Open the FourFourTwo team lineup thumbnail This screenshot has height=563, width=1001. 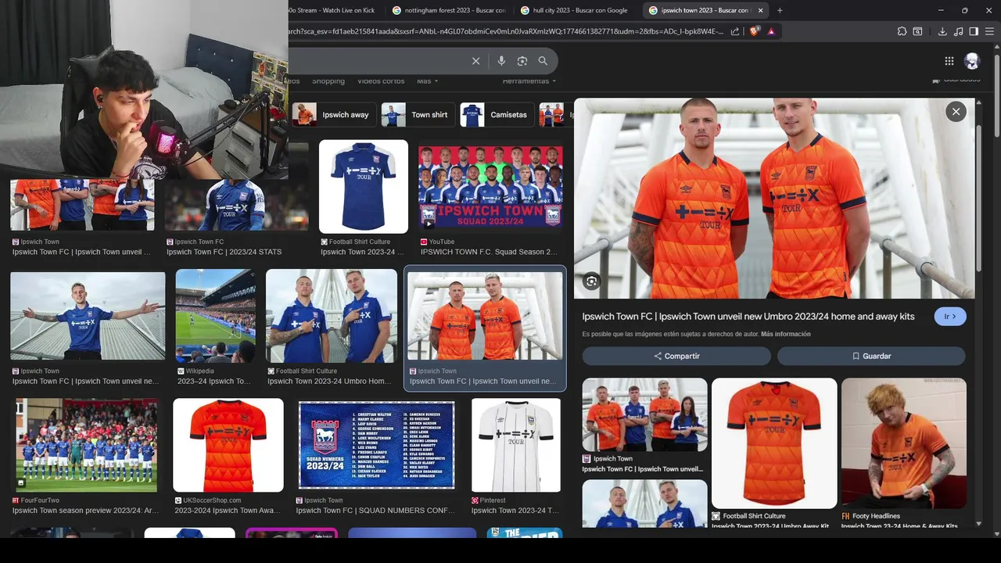86,445
